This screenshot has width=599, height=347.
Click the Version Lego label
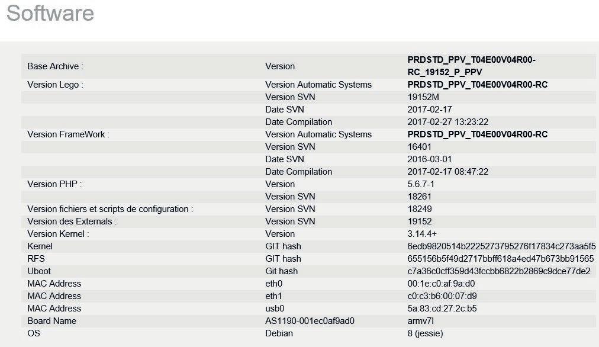coord(56,85)
